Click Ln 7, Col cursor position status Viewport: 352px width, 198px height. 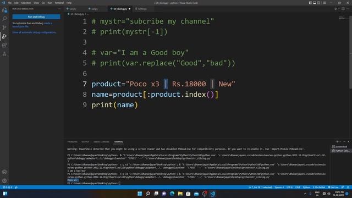point(260,187)
